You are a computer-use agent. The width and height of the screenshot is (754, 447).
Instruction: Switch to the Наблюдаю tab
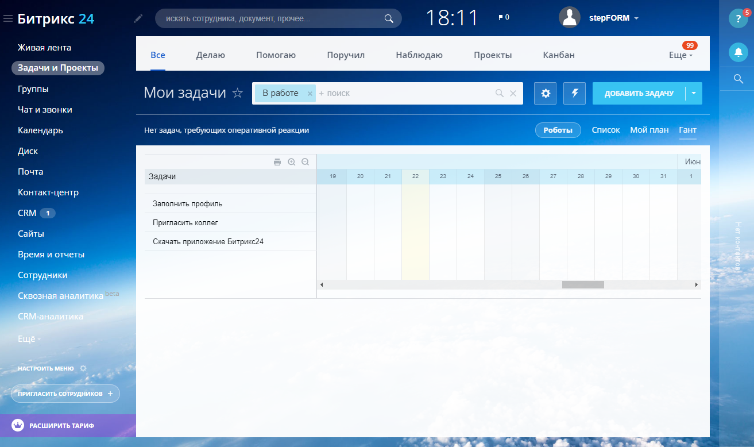[419, 55]
